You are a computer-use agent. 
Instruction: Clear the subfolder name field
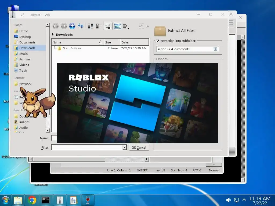[x=215, y=49]
